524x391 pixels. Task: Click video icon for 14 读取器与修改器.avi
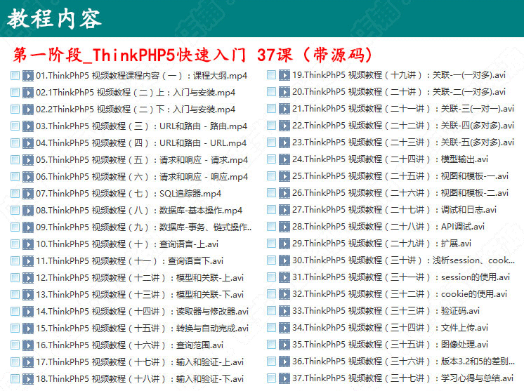pyautogui.click(x=28, y=312)
